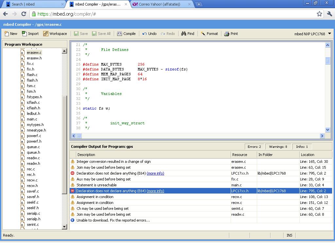Select flash.h in the file tree
Viewport: 335px width, 248px height.
[32, 80]
